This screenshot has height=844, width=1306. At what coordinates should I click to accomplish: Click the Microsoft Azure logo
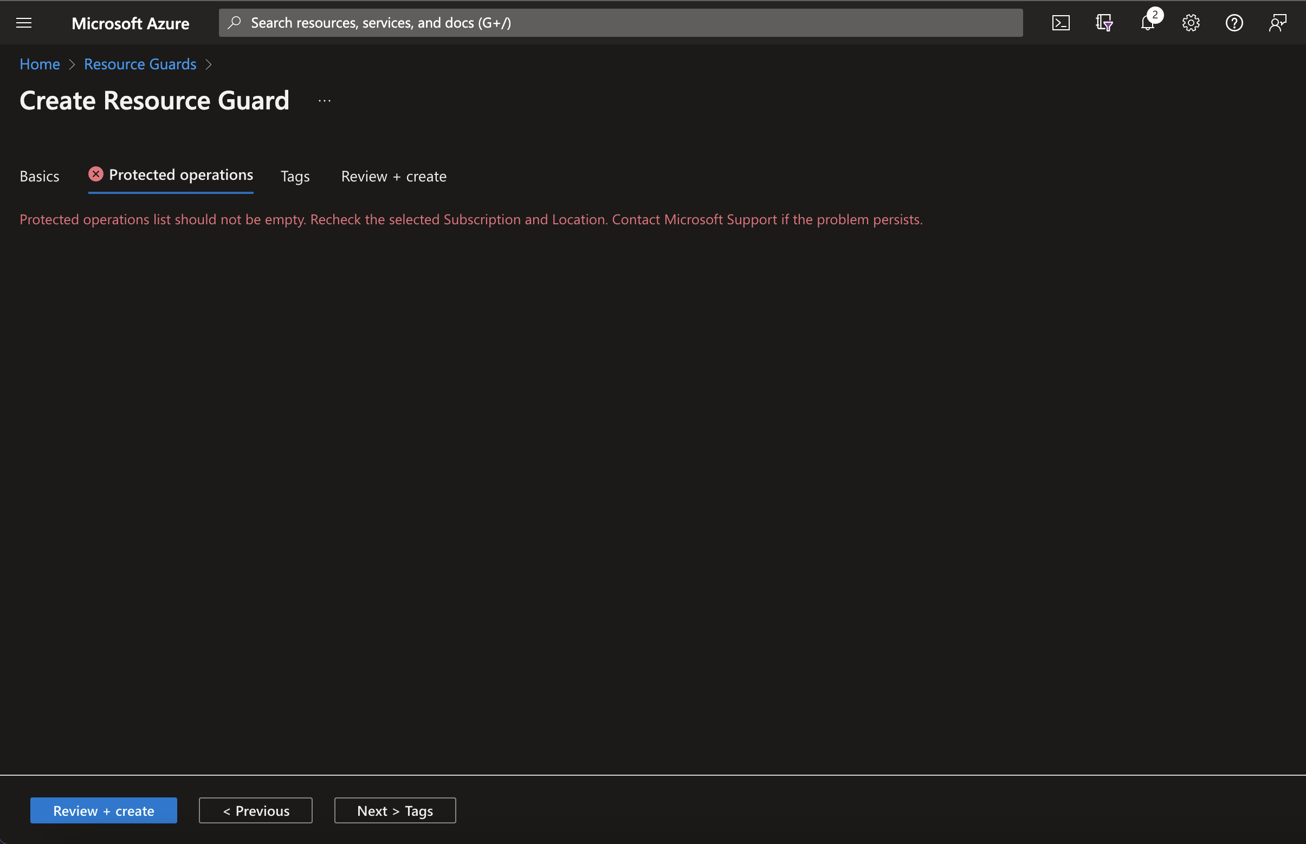point(131,22)
